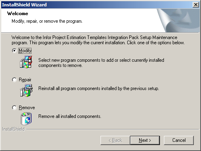Select the Remove radio button
201x151 pixels.
tap(14, 108)
